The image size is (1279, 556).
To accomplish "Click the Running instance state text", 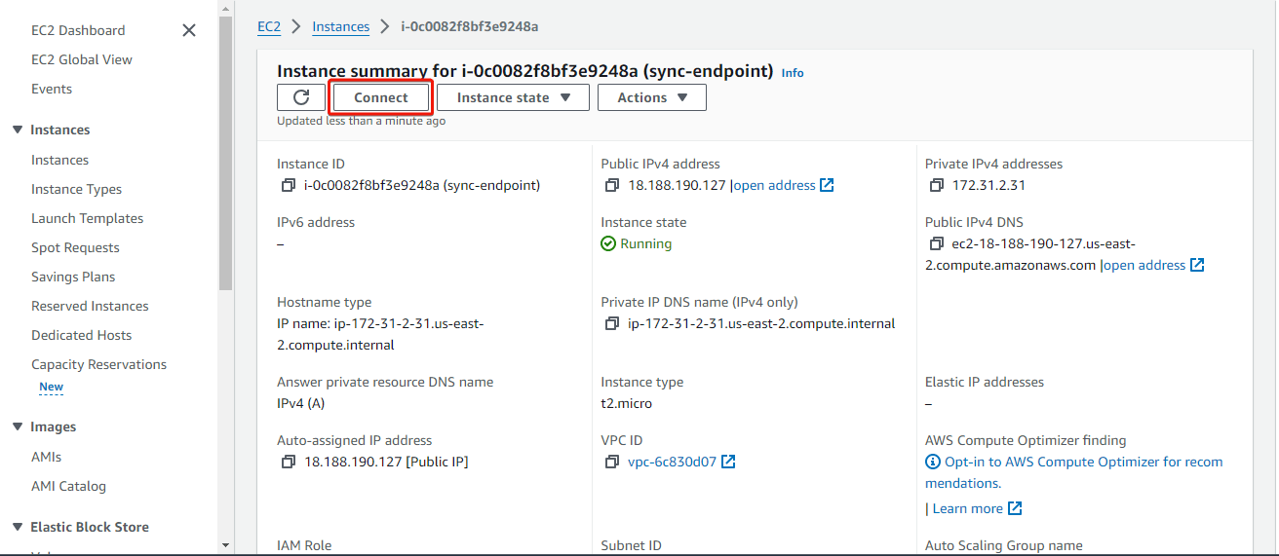I will point(646,243).
